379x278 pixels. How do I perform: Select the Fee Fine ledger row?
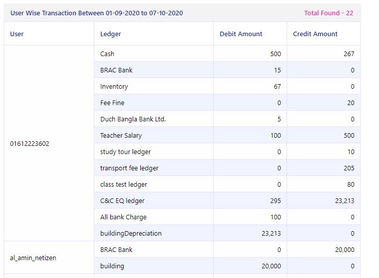coord(227,103)
